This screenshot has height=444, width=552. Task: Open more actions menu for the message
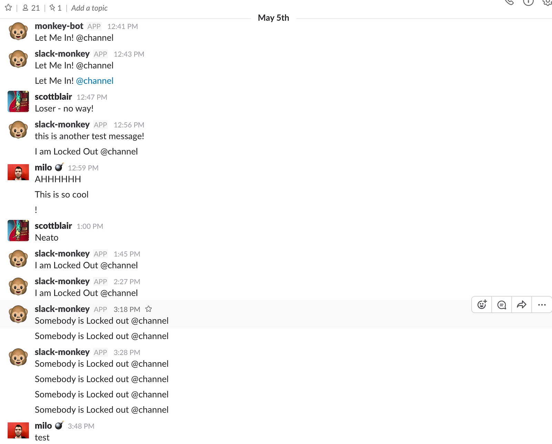(x=542, y=305)
